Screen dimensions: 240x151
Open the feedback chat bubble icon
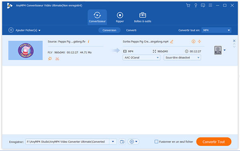(x=203, y=6)
